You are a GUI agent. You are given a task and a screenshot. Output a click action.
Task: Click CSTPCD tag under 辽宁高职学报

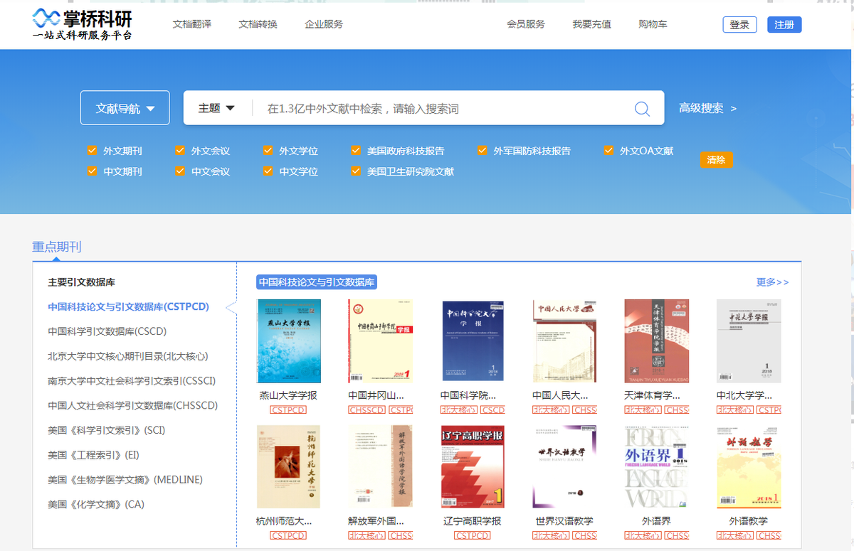[x=473, y=536]
